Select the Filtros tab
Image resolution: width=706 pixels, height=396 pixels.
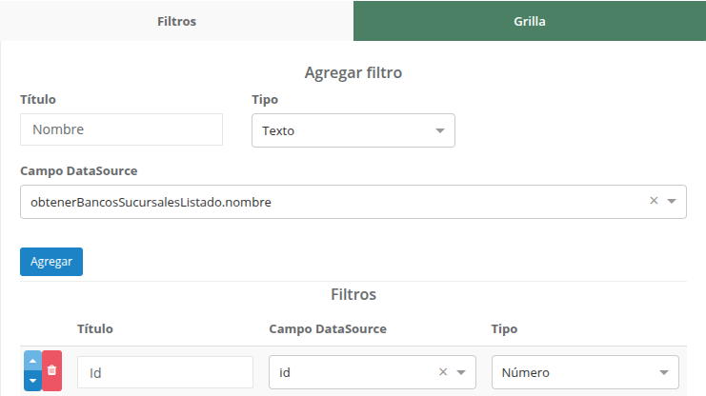tap(176, 21)
